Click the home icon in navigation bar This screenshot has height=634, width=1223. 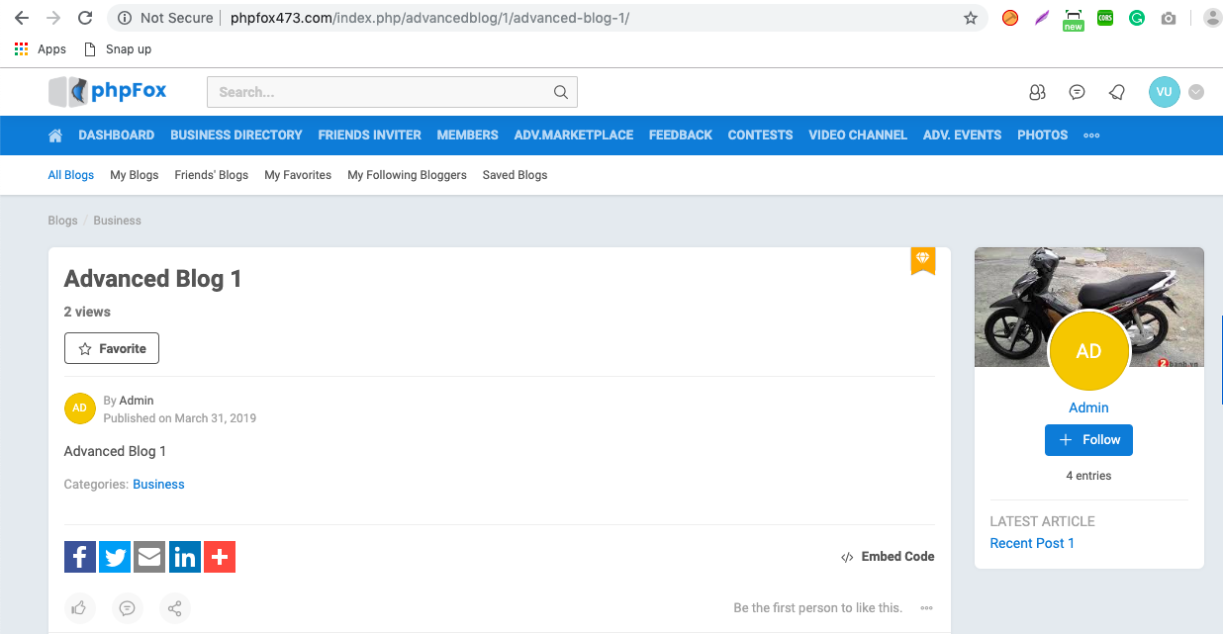[55, 136]
